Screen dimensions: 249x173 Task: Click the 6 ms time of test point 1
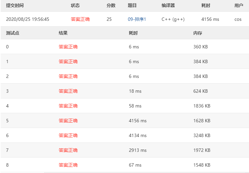[x=134, y=61]
